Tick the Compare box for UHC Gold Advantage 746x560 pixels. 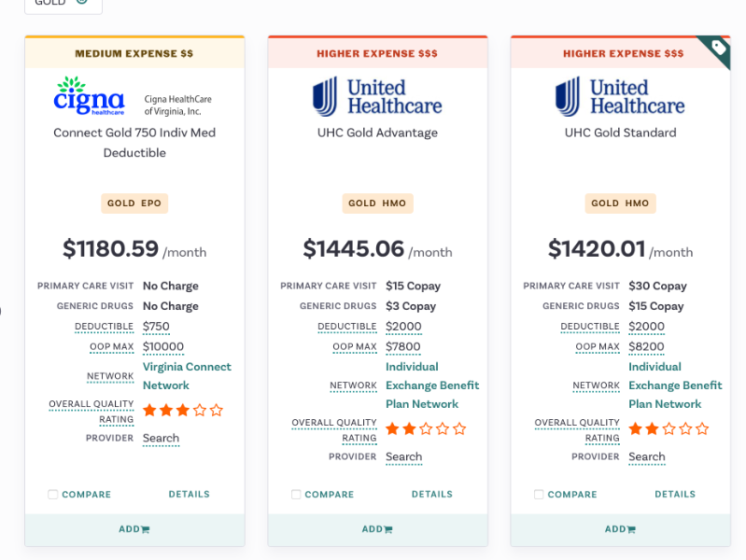[x=296, y=495]
